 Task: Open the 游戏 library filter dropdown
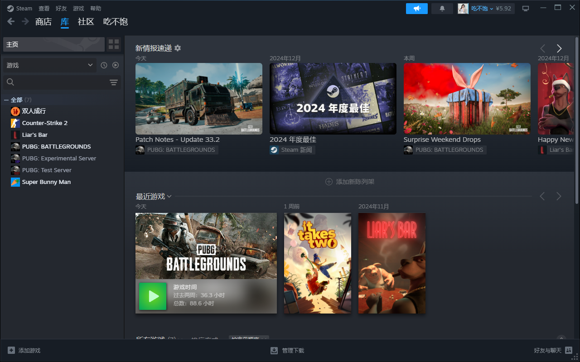(x=50, y=65)
